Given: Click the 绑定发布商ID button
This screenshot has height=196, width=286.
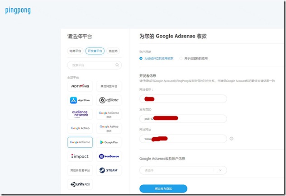Looking at the screenshot, I should pyautogui.click(x=163, y=188).
